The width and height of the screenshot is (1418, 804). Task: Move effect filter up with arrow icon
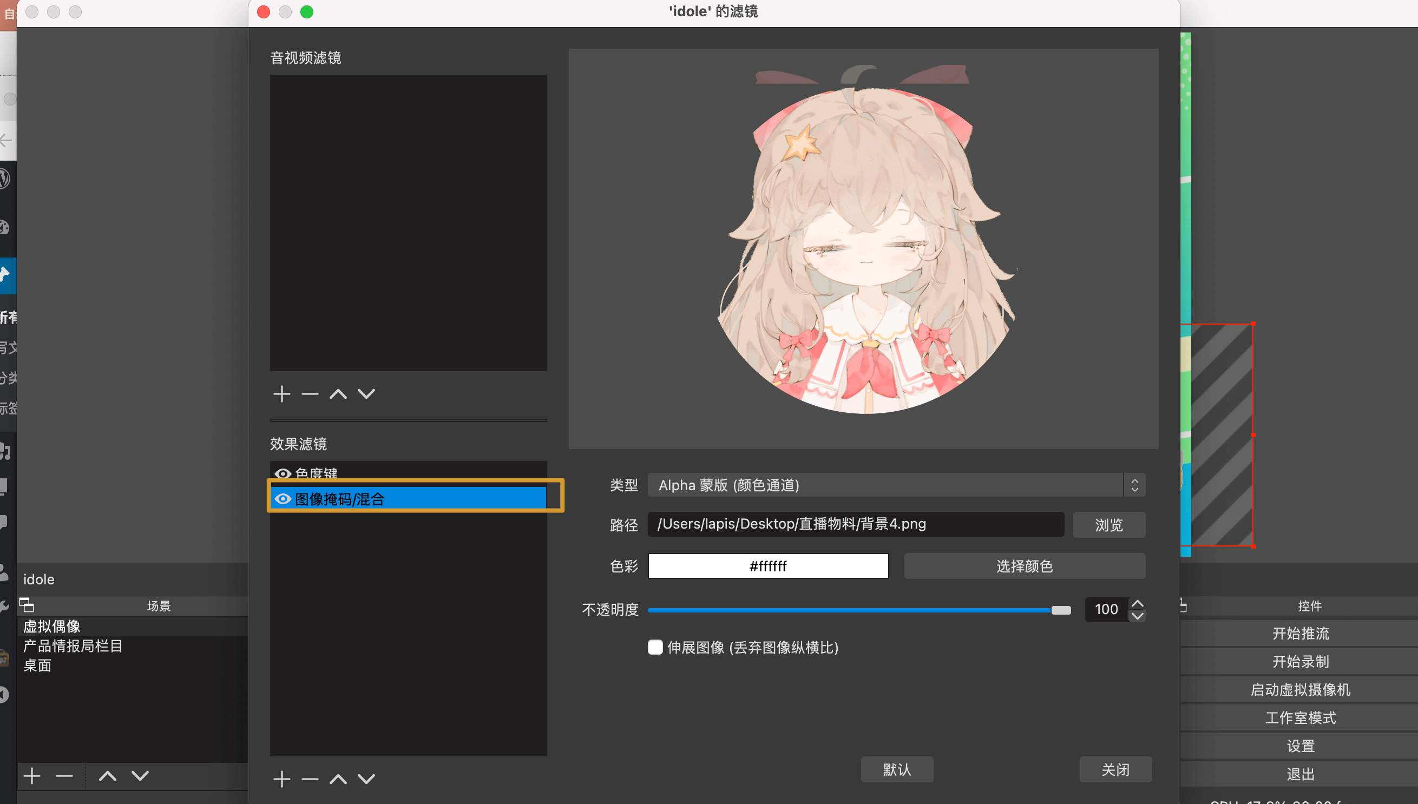[338, 779]
